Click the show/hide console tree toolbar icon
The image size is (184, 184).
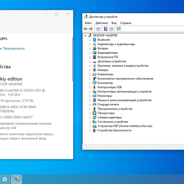(x=98, y=29)
